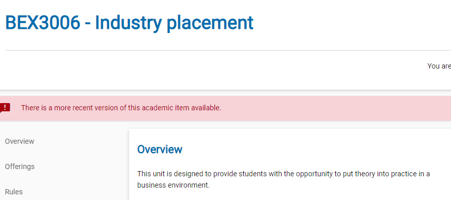Click the 'You are' text at right

439,66
